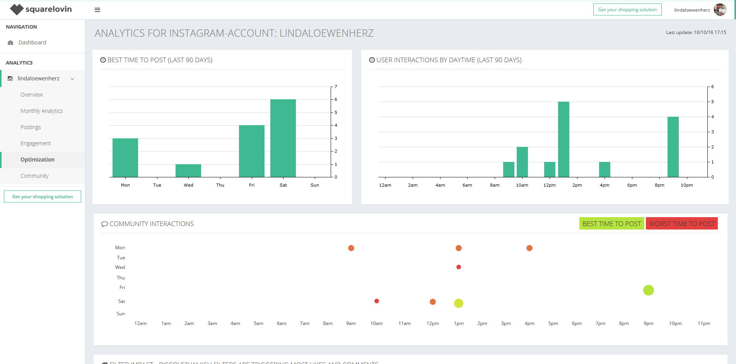Click the NAVIGATION sidebar heading
Image resolution: width=736 pixels, height=364 pixels.
tap(22, 27)
